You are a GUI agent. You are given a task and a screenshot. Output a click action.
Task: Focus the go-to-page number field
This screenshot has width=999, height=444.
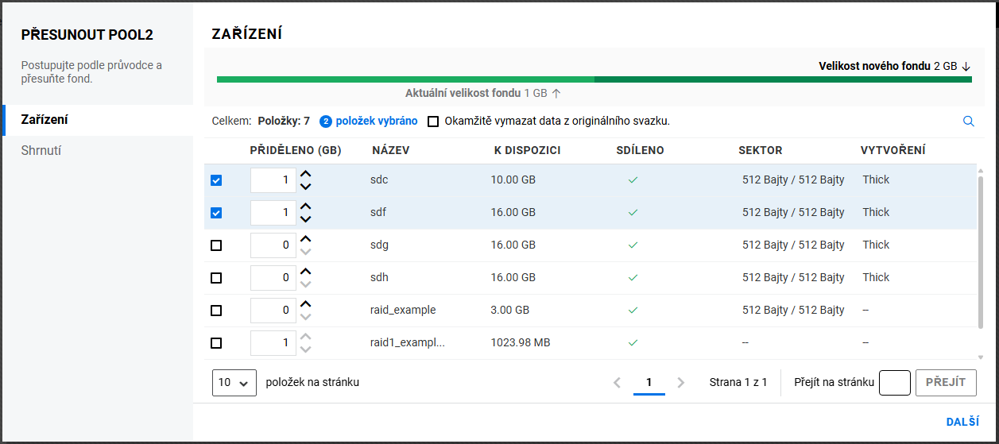[894, 382]
